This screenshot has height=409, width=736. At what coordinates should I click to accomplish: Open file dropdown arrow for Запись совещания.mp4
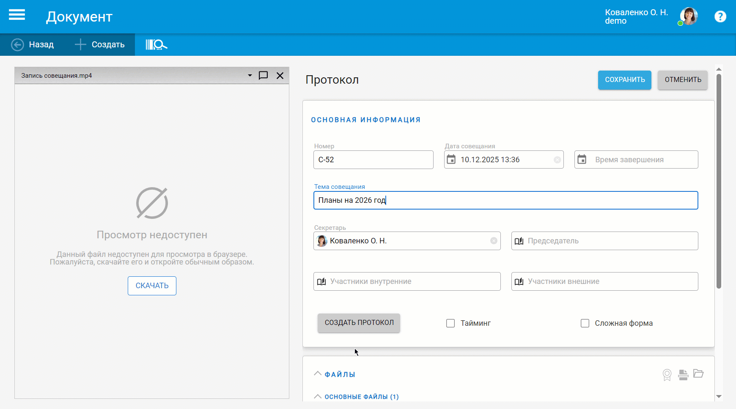[250, 76]
